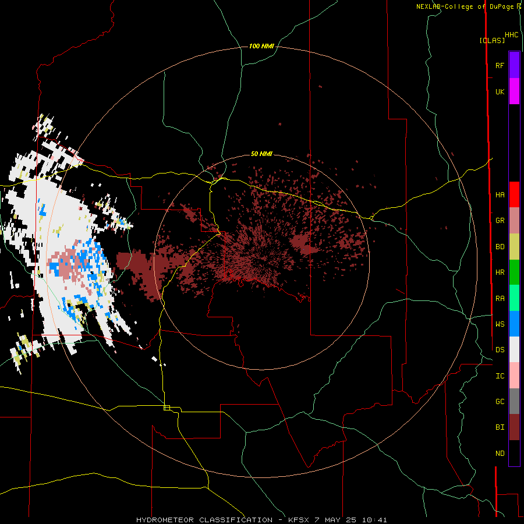Click the IC legend label
Viewport: 524px width, 524px height.
(x=500, y=376)
